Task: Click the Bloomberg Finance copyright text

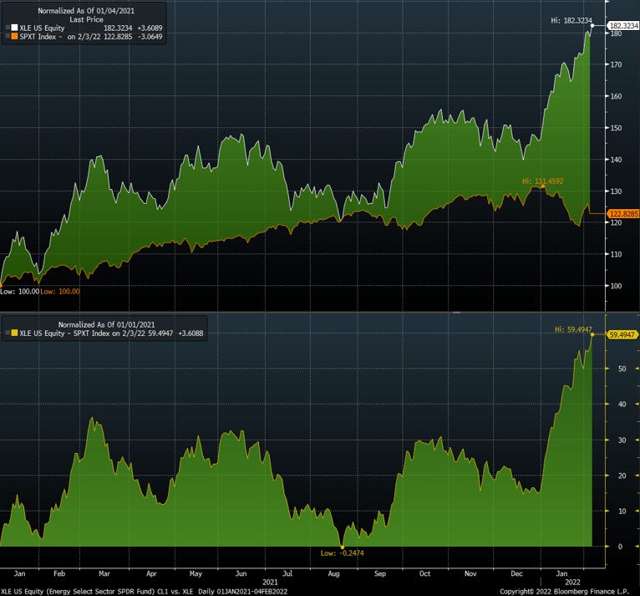Action: (x=564, y=592)
